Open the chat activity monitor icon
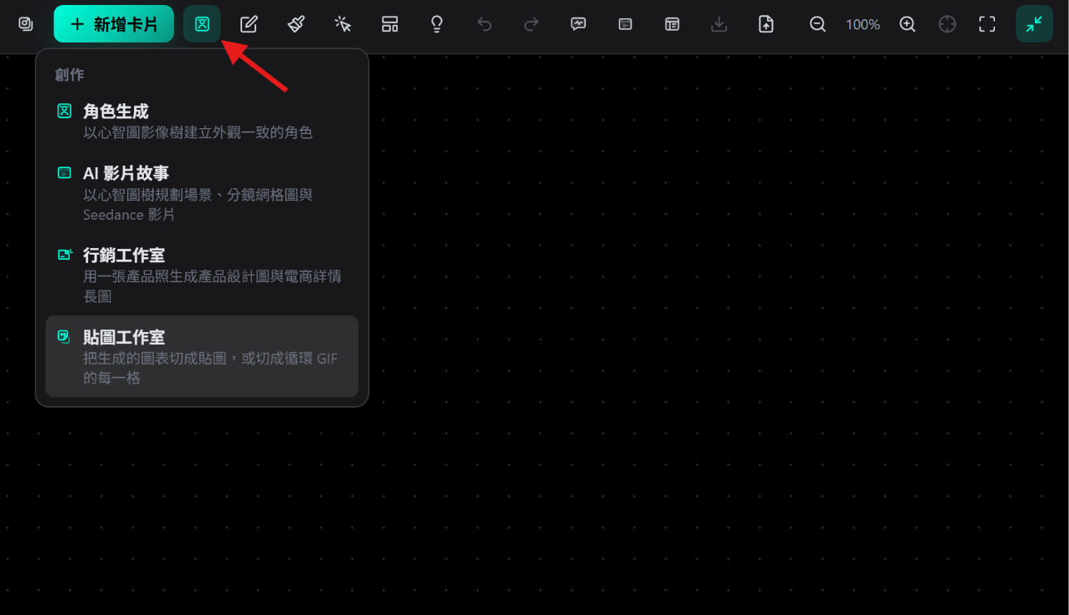1069x615 pixels. [578, 24]
